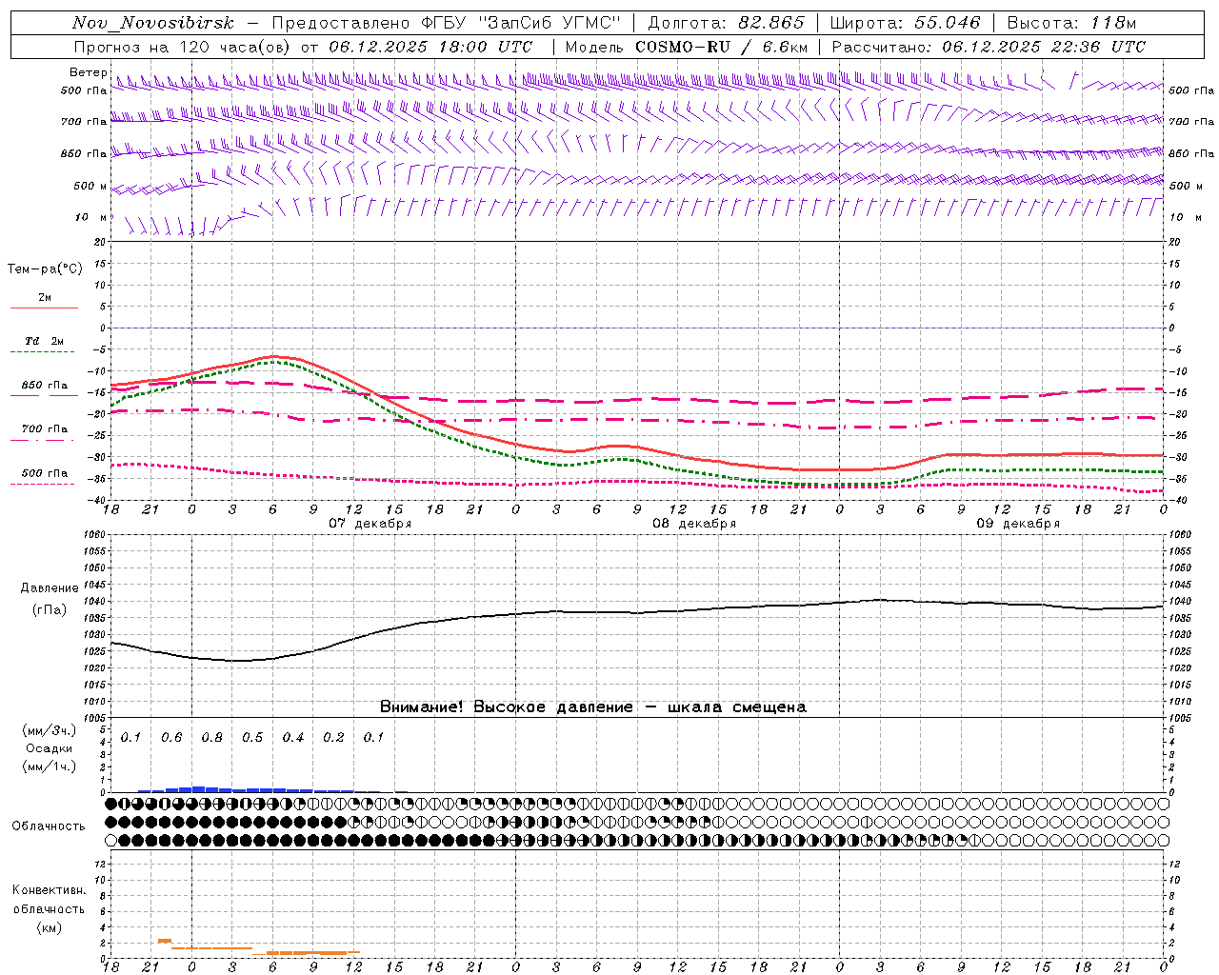
Task: Click the "0.8" precipitation amount
Action: click(x=212, y=738)
